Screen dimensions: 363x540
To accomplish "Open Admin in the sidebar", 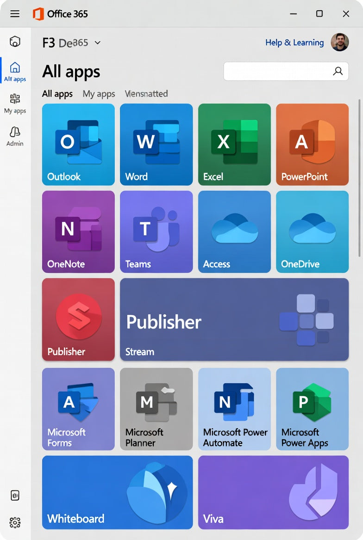I will (15, 136).
